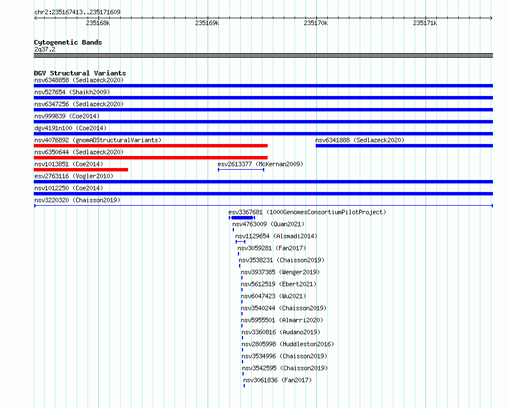The image size is (509, 408).
Task: Click the nsv6341888 (Sedlazeck2020) label
Action: (360, 140)
